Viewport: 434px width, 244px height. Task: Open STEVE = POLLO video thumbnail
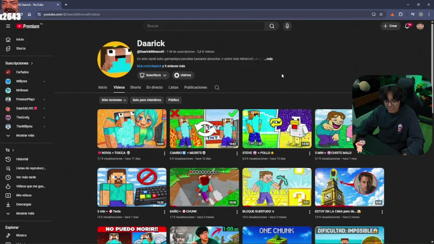[277, 129]
